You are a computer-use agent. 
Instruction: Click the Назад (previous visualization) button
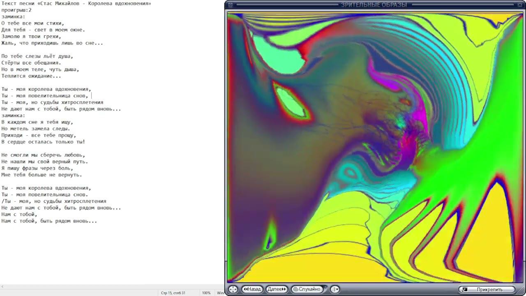(x=252, y=289)
